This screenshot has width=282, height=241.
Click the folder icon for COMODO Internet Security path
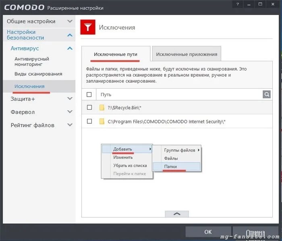click(102, 121)
